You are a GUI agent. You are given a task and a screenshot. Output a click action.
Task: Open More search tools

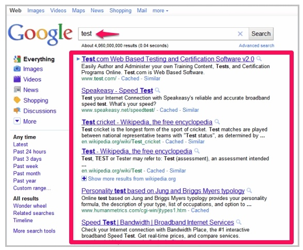tap(34, 231)
